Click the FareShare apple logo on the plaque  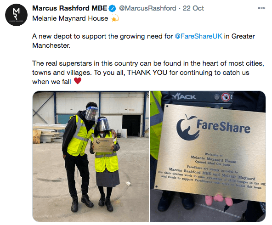click(186, 127)
